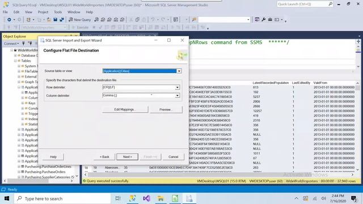This screenshot has height=204, width=363.
Task: Click the Cancel button in the wizard
Action: pyautogui.click(x=173, y=157)
